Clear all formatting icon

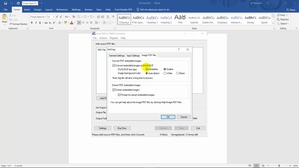(x=74, y=17)
